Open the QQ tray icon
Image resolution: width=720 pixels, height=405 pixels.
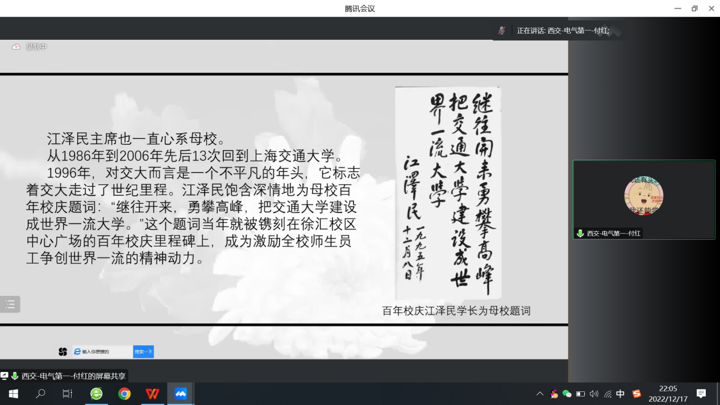(x=554, y=394)
